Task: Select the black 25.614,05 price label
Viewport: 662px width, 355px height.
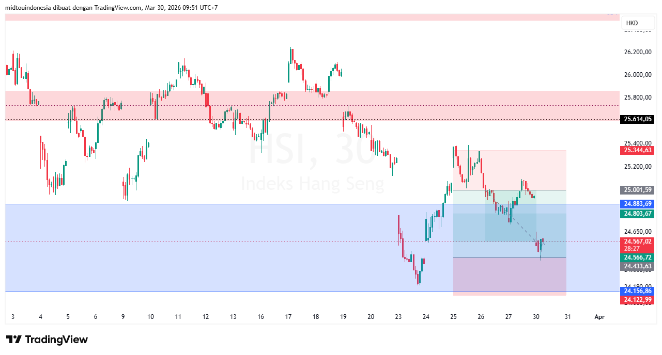Action: (637, 119)
